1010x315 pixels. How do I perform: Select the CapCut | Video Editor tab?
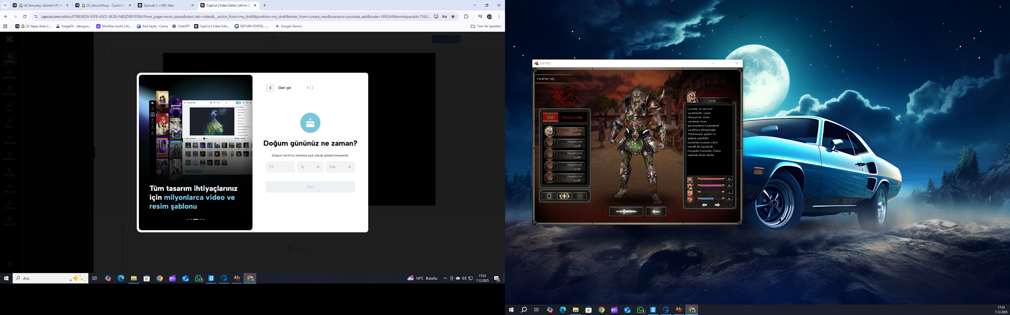[229, 6]
